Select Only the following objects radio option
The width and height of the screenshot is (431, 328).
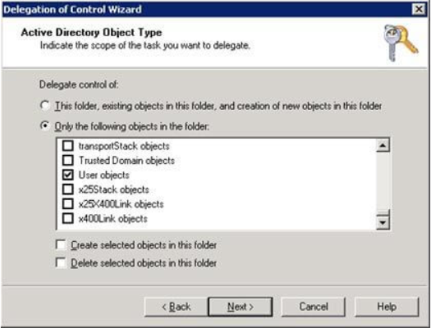coord(44,126)
